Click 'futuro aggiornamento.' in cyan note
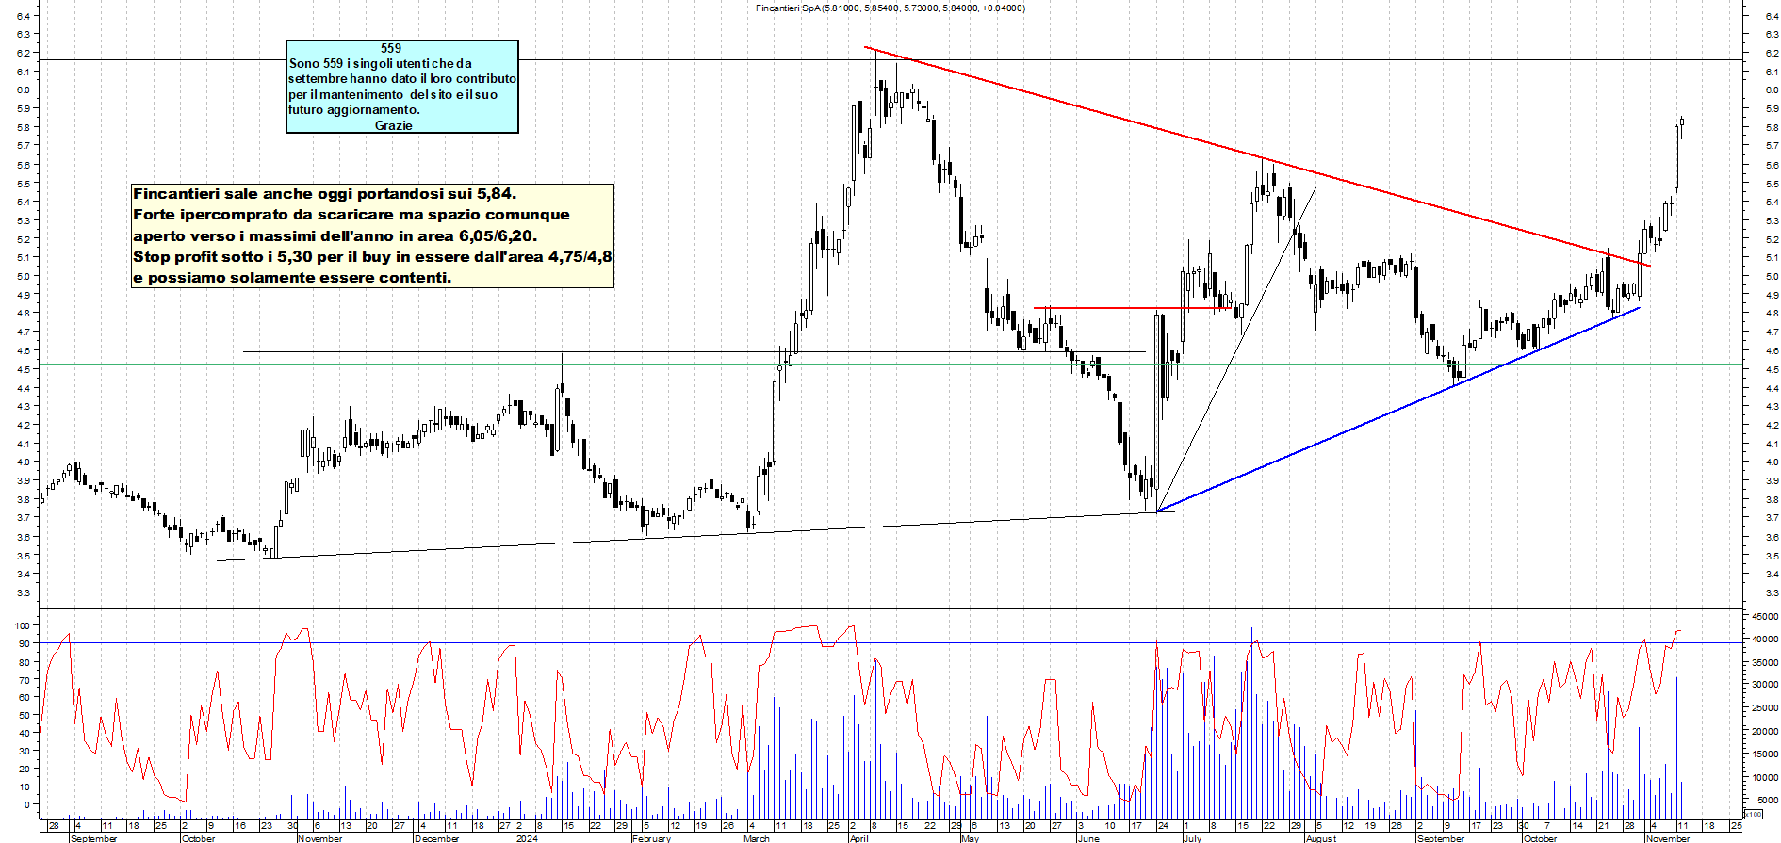Viewport: 1781px width, 843px height. 354,109
